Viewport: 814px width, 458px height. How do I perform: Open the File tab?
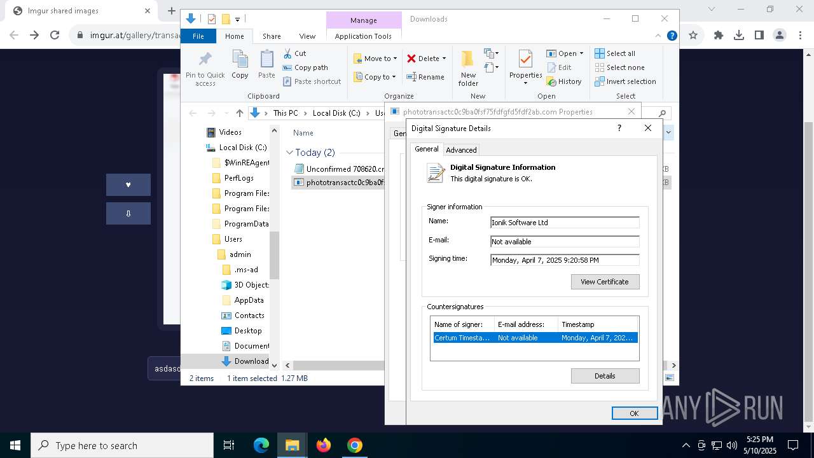[198, 36]
